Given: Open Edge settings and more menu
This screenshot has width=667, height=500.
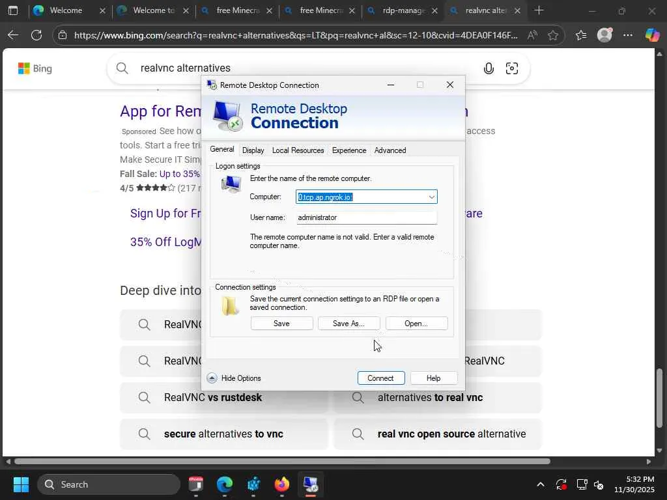Looking at the screenshot, I should point(627,35).
